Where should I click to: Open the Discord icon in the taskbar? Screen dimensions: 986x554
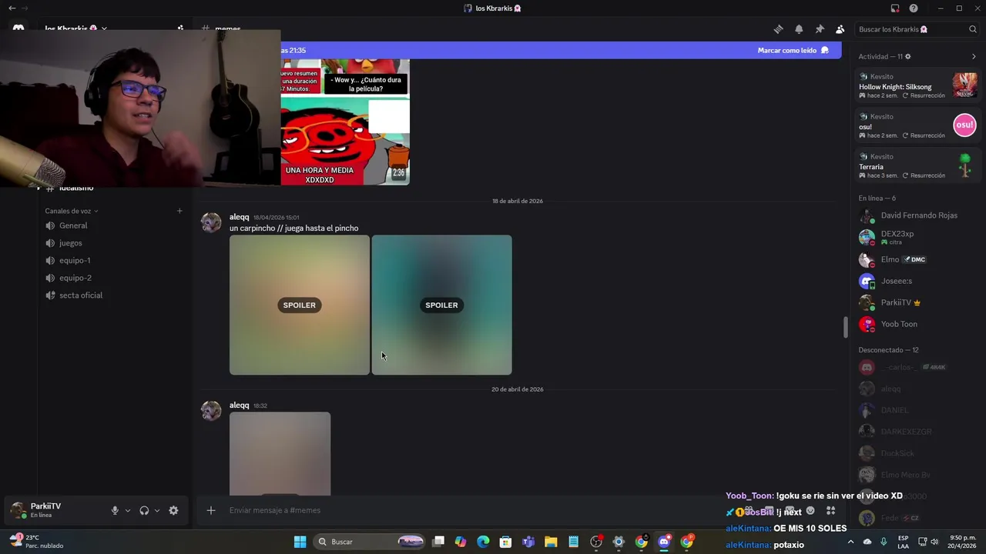coord(664,542)
